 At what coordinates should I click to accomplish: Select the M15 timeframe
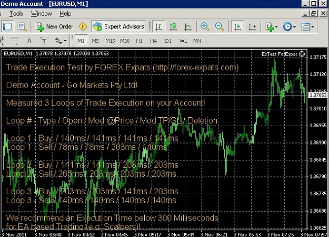[x=110, y=41]
